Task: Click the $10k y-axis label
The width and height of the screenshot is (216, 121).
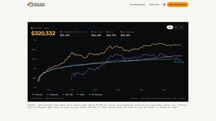Action: click(x=34, y=59)
